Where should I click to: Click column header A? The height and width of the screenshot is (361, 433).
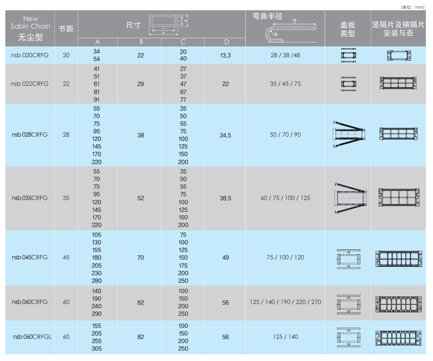click(97, 42)
